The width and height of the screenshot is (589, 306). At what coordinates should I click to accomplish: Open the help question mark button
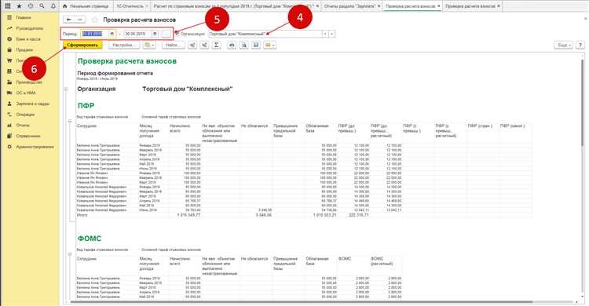point(580,45)
